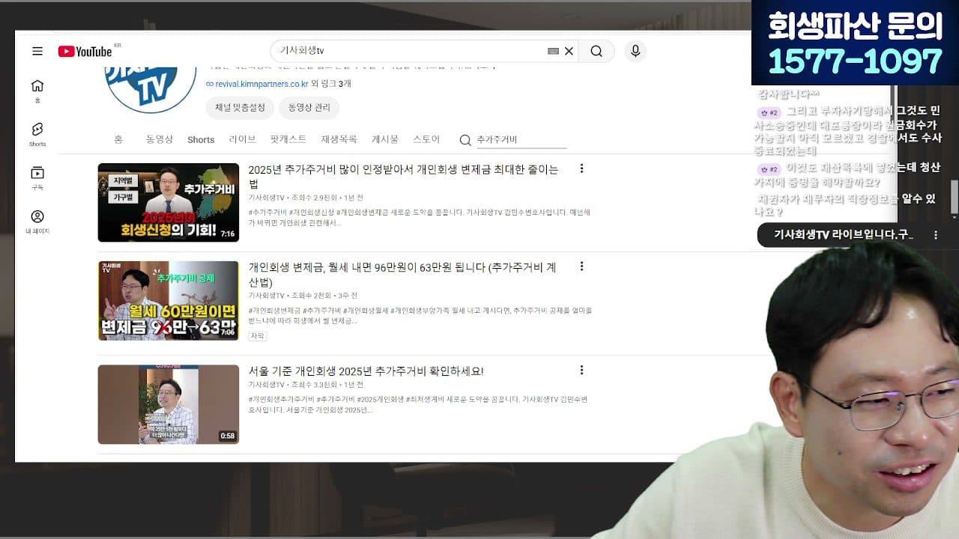Open video titled 2025년 추가주거비 많이 인정받아서
Screen dimensions: 959x539
click(x=403, y=176)
